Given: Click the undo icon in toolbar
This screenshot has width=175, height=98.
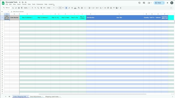Looking at the screenshot, I should click(13, 8).
